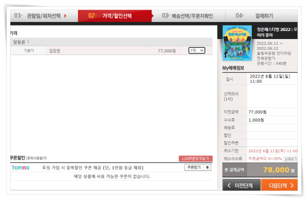Click the 해당 상품에 사용 가능한 쿠폰이 없습니다 message
308x201 pixels.
112,176
